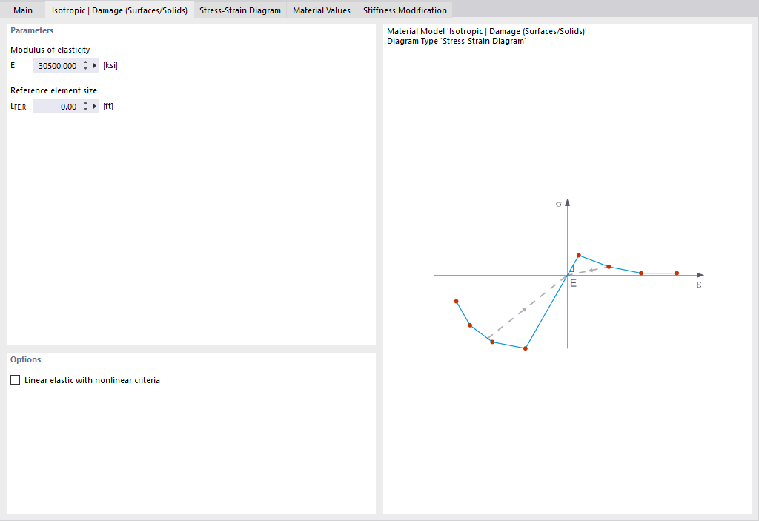The image size is (759, 521).
Task: Click the 'Modulus of elasticity' label
Action: pyautogui.click(x=50, y=50)
